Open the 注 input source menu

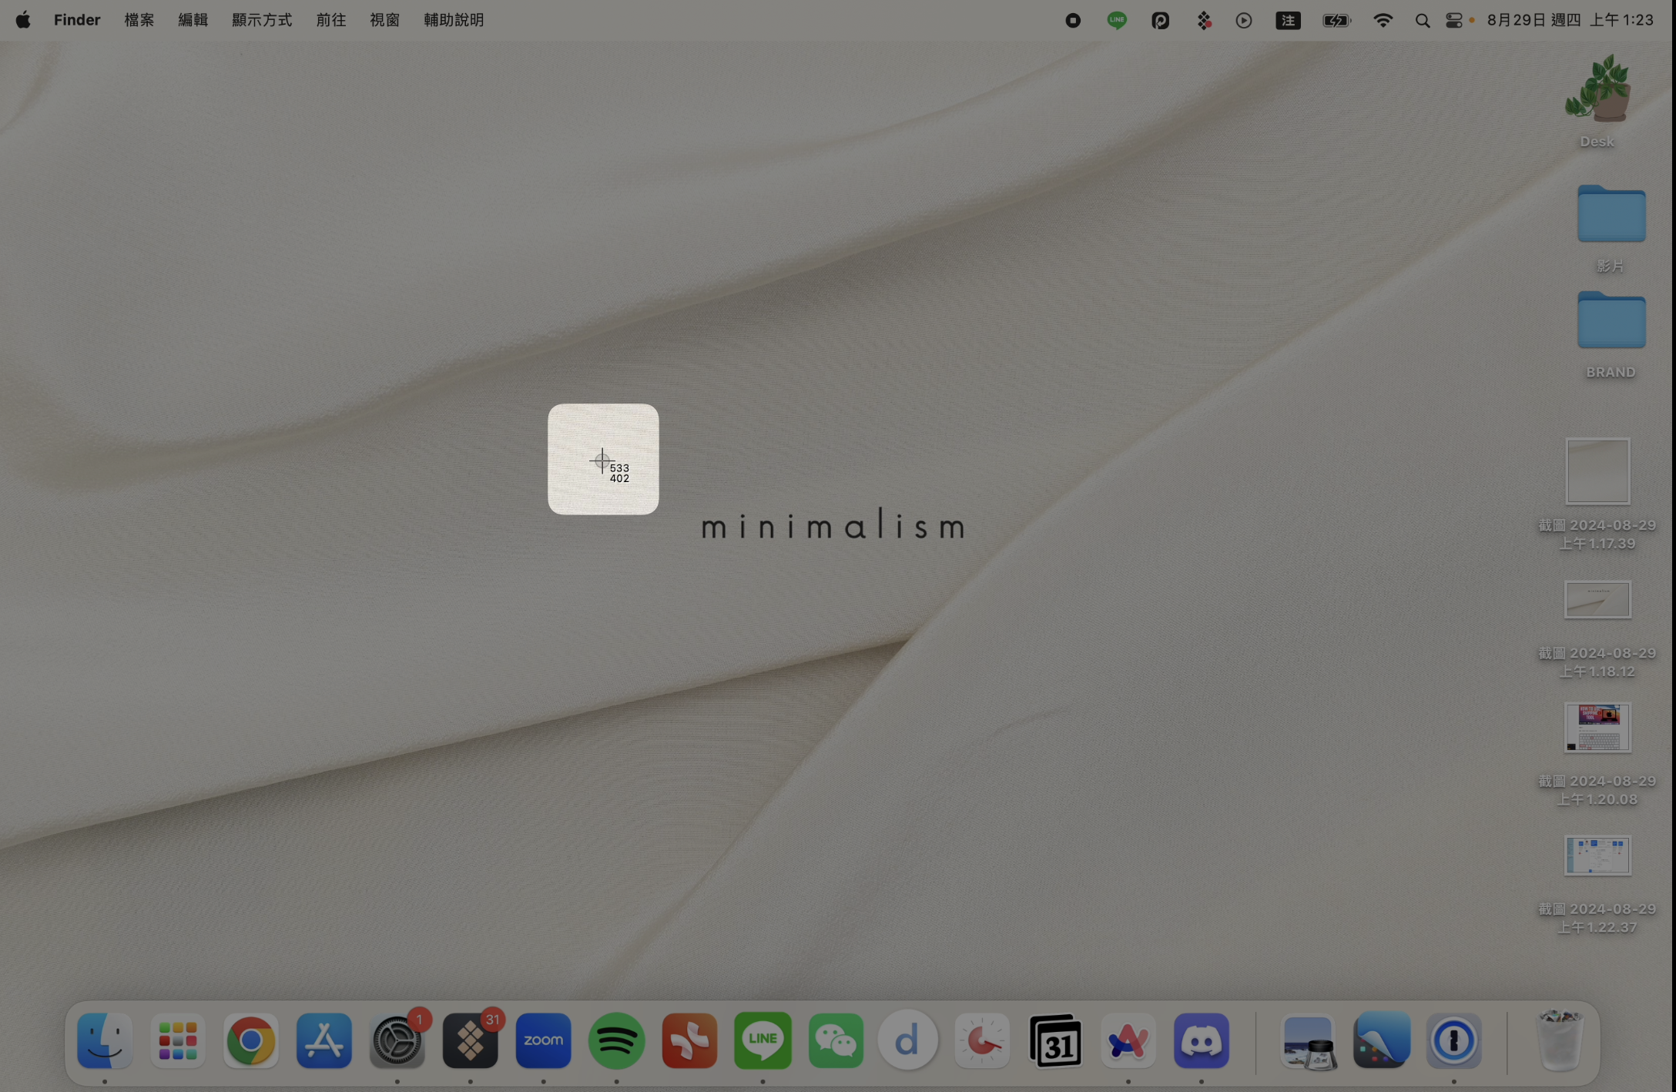point(1289,21)
